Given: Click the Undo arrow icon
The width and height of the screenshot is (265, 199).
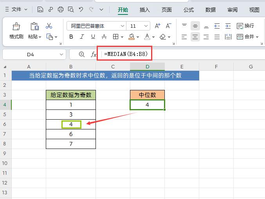Looking at the screenshot, I should point(81,9).
